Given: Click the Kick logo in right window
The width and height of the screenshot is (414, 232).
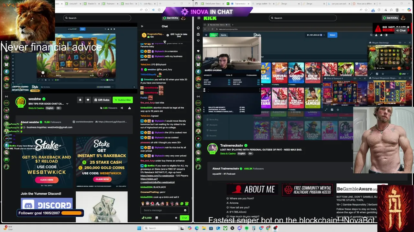Looking at the screenshot, I should [210, 18].
